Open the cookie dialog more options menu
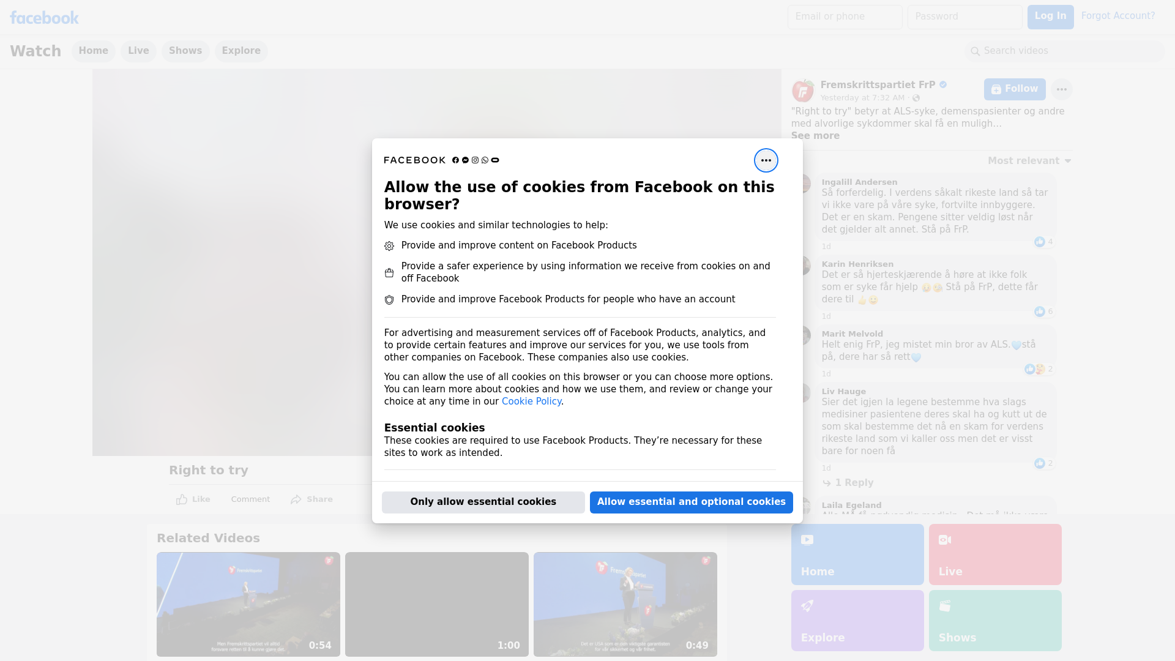1175x661 pixels. click(766, 160)
